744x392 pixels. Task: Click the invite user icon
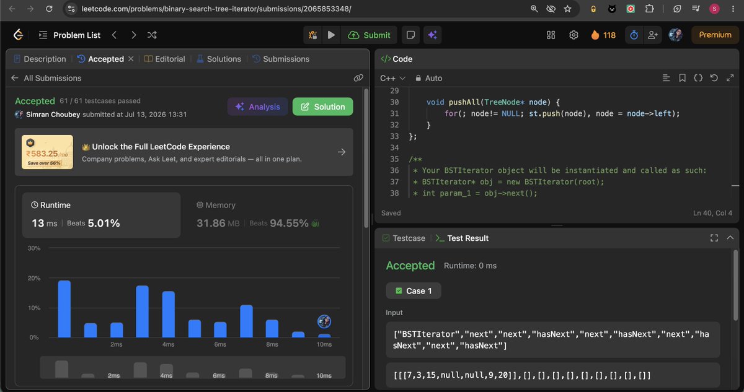tap(652, 35)
